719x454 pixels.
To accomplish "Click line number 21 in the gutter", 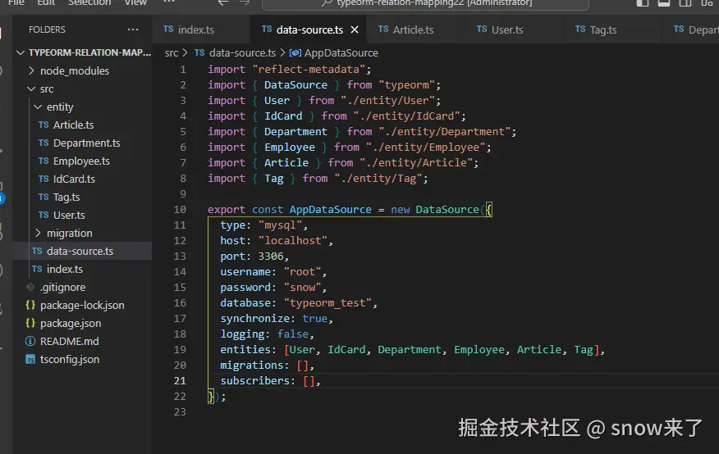I will [180, 381].
